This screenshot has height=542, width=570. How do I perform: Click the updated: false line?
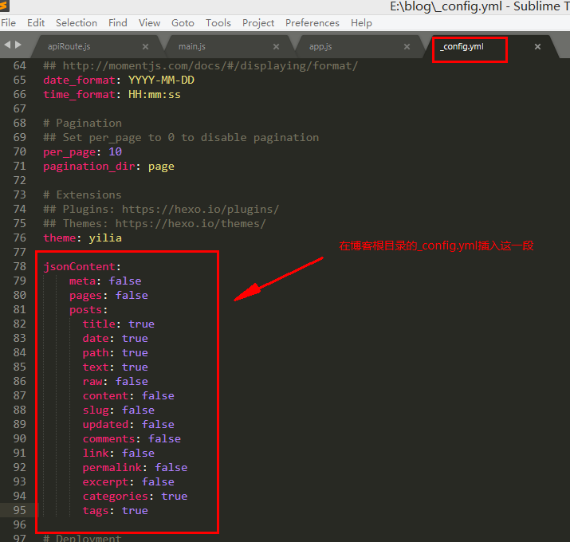(x=128, y=425)
